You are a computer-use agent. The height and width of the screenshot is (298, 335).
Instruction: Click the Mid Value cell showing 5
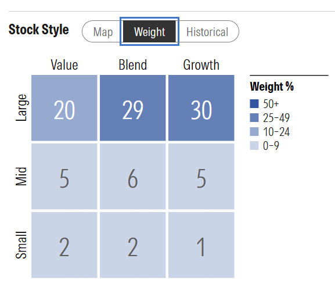[64, 177]
